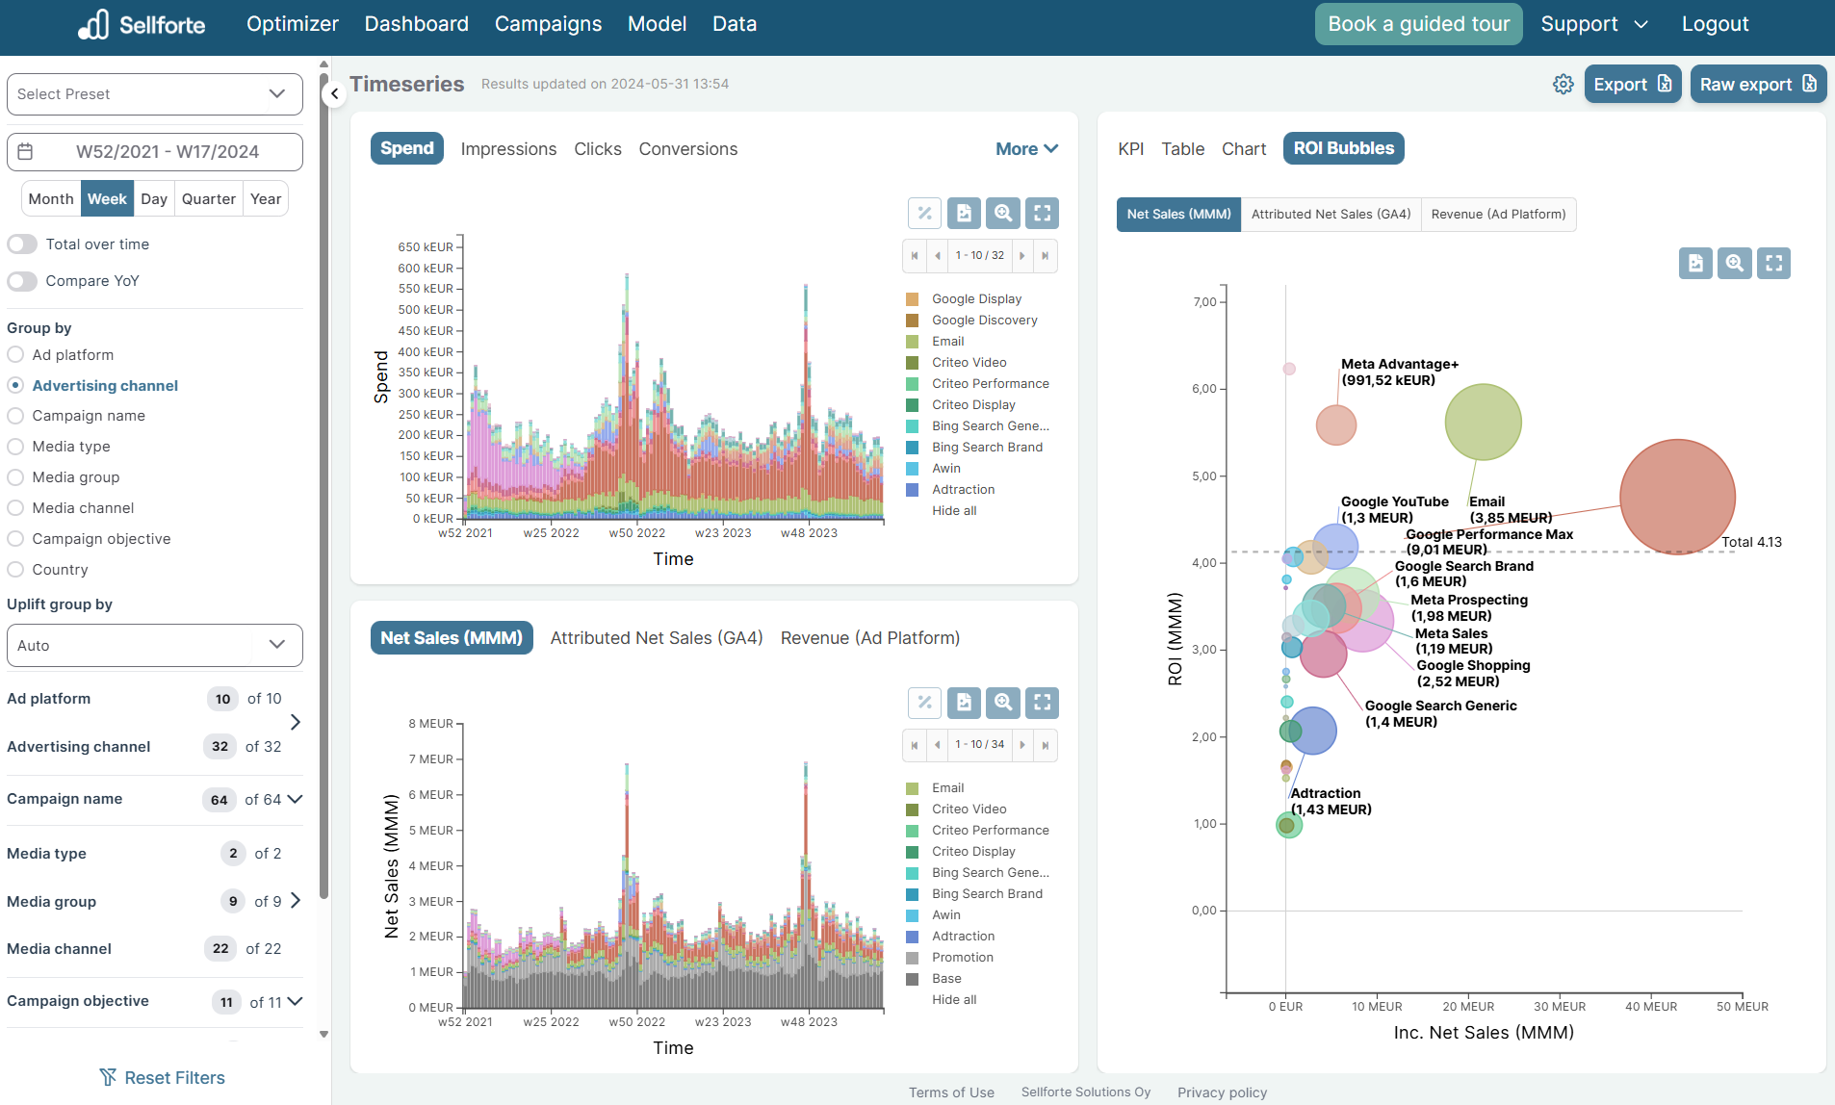Open the Table tab
The width and height of the screenshot is (1835, 1105).
tap(1182, 149)
